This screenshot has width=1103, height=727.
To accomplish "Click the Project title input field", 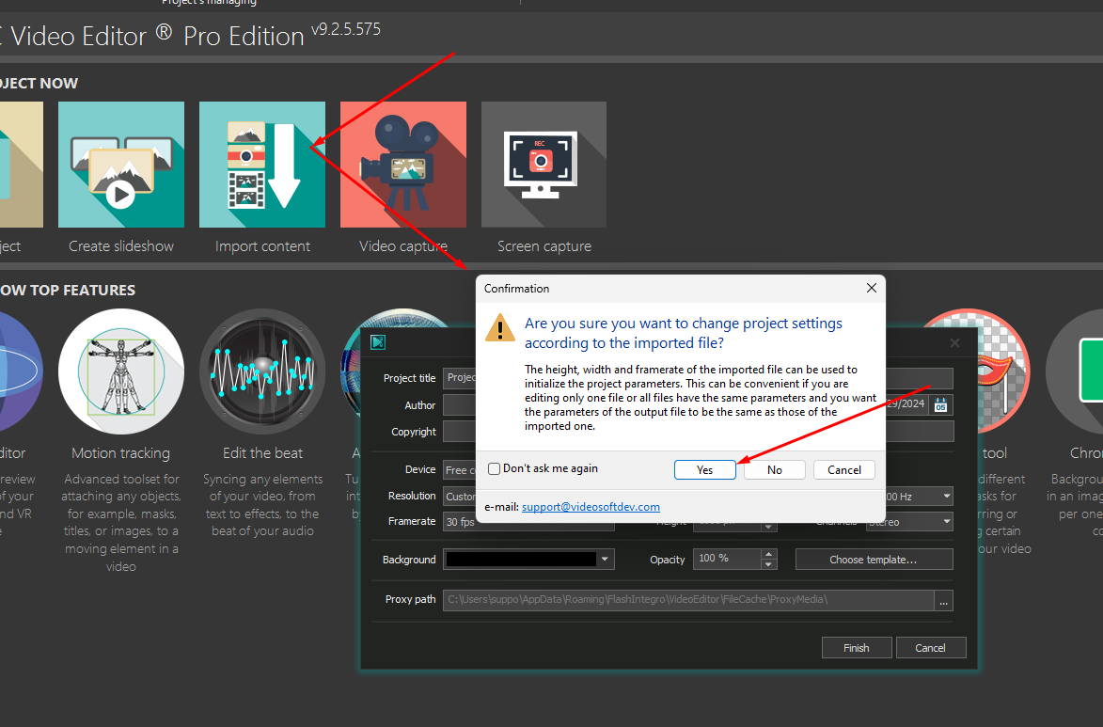I will [x=460, y=378].
